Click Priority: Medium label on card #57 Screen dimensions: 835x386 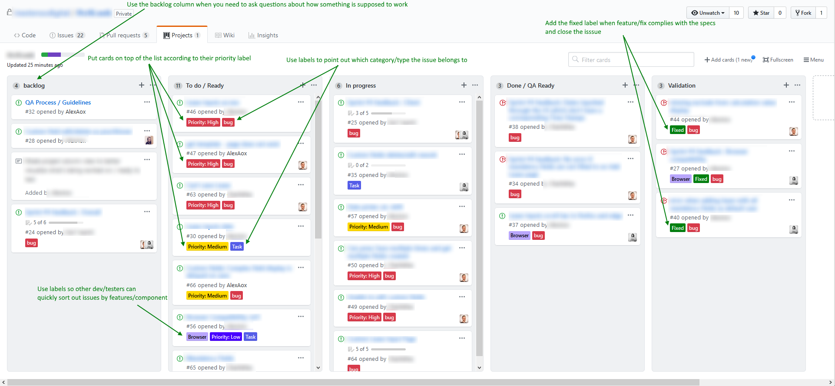368,227
